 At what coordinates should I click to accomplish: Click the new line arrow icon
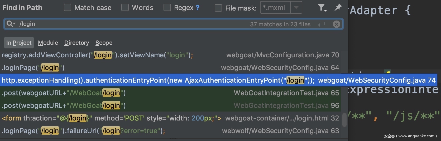tap(322, 24)
